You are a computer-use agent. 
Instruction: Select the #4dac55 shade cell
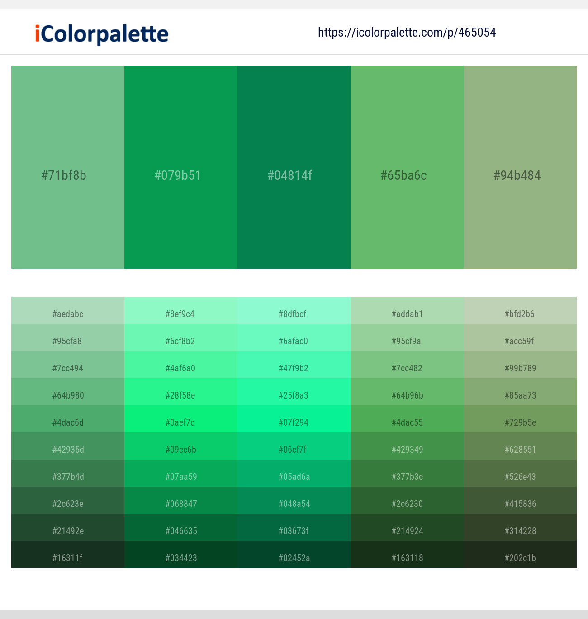point(407,419)
